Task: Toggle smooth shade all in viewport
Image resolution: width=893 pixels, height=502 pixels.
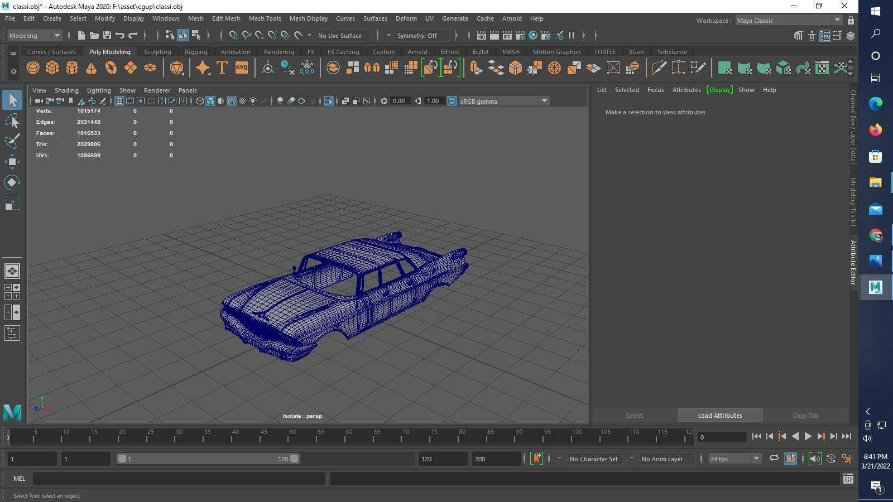Action: coord(210,101)
